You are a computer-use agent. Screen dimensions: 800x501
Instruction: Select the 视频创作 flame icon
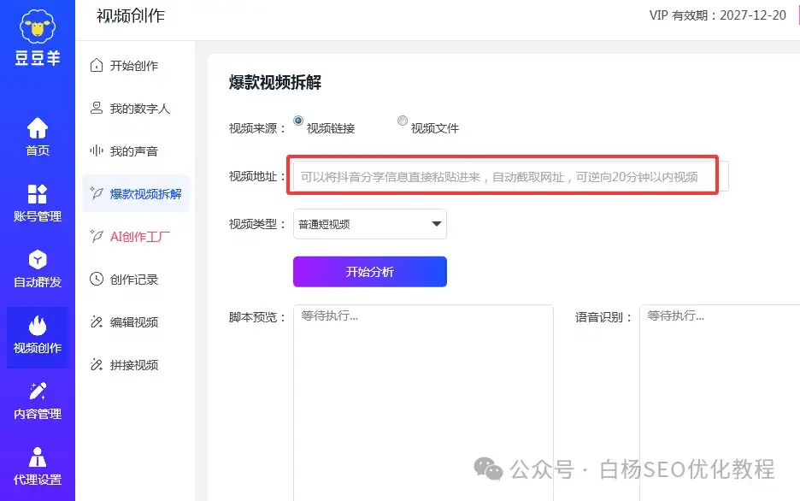38,326
